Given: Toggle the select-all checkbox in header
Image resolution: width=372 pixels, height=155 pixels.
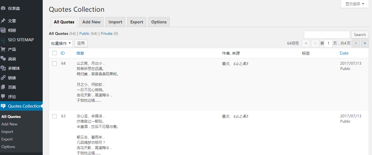Looking at the screenshot, I should [54, 53].
